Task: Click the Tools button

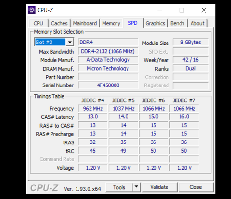Action: (x=119, y=187)
